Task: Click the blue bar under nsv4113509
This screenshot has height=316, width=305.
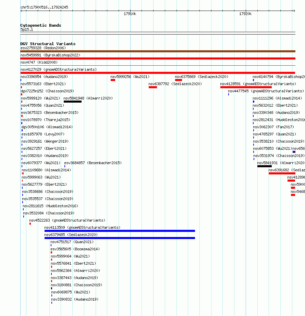Action: [120, 231]
